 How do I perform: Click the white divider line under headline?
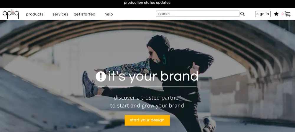coord(147,87)
